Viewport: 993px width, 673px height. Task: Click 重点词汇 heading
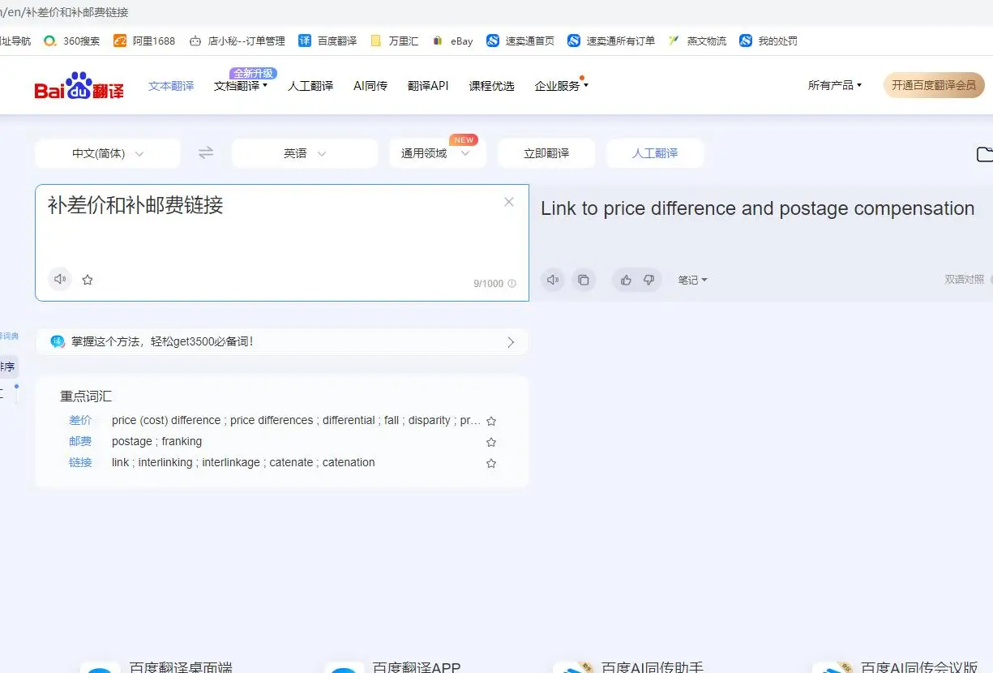(86, 397)
